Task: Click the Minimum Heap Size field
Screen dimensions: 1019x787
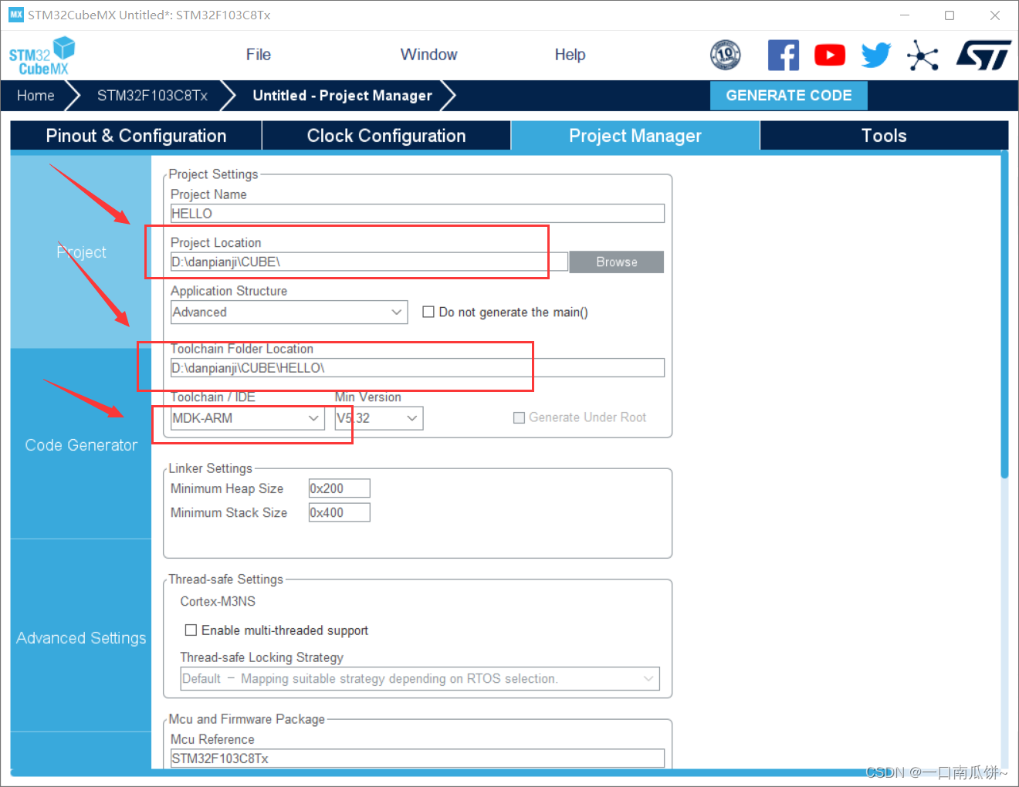Action: (x=339, y=488)
